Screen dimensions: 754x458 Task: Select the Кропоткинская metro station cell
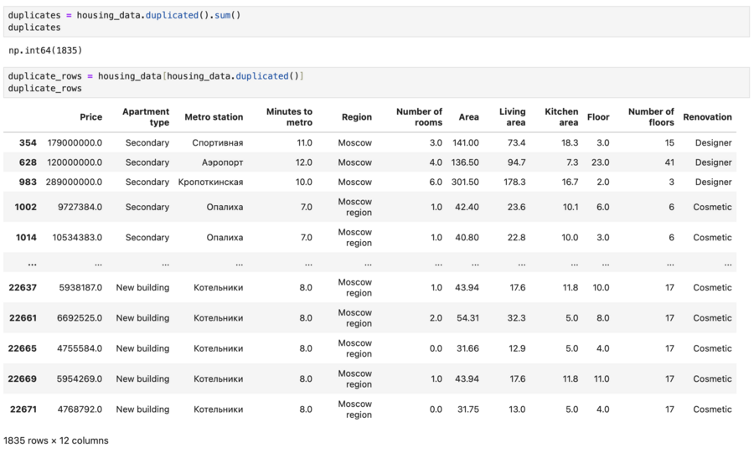211,183
